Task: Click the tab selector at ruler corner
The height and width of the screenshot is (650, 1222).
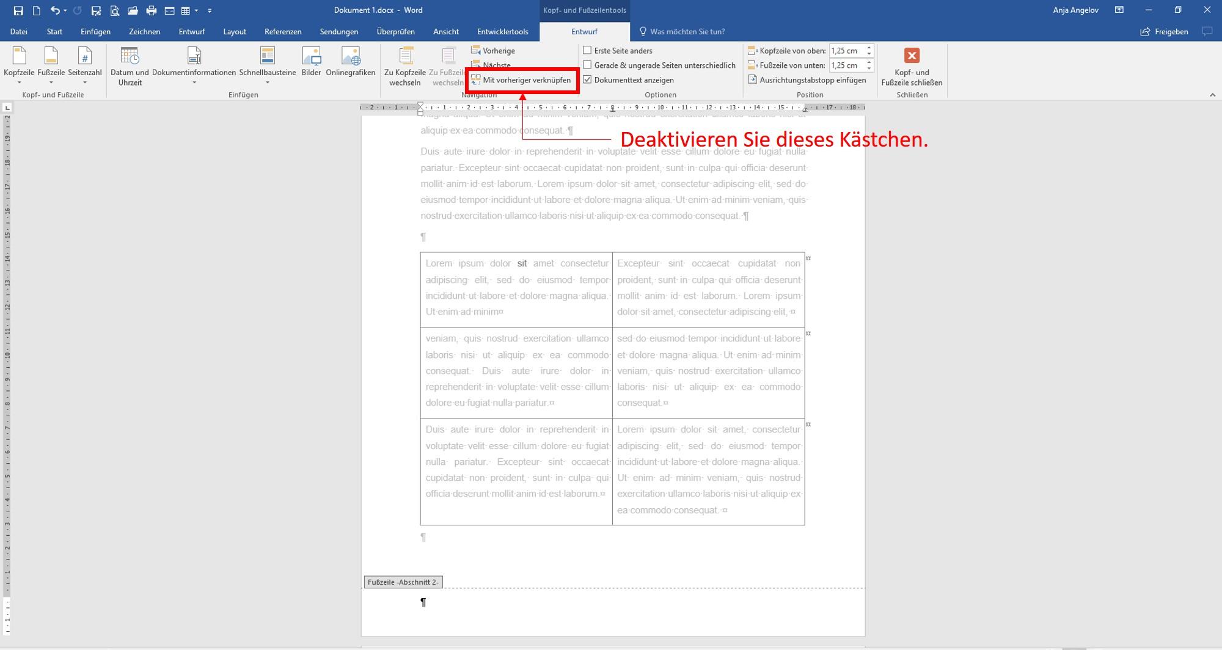Action: [7, 108]
